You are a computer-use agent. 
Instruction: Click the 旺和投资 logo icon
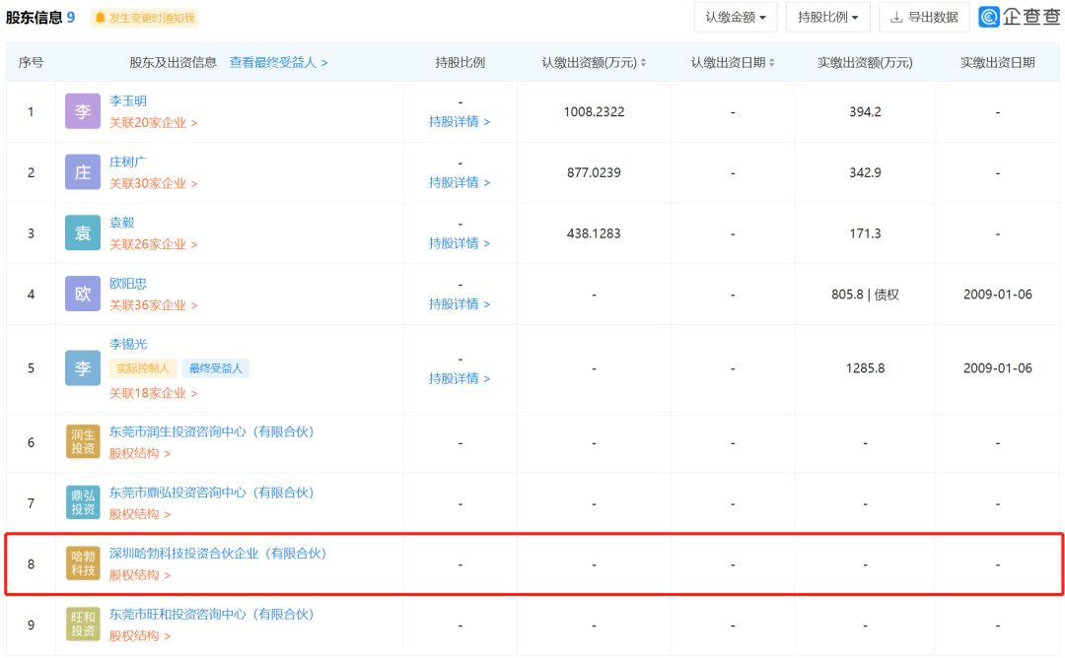[x=82, y=625]
